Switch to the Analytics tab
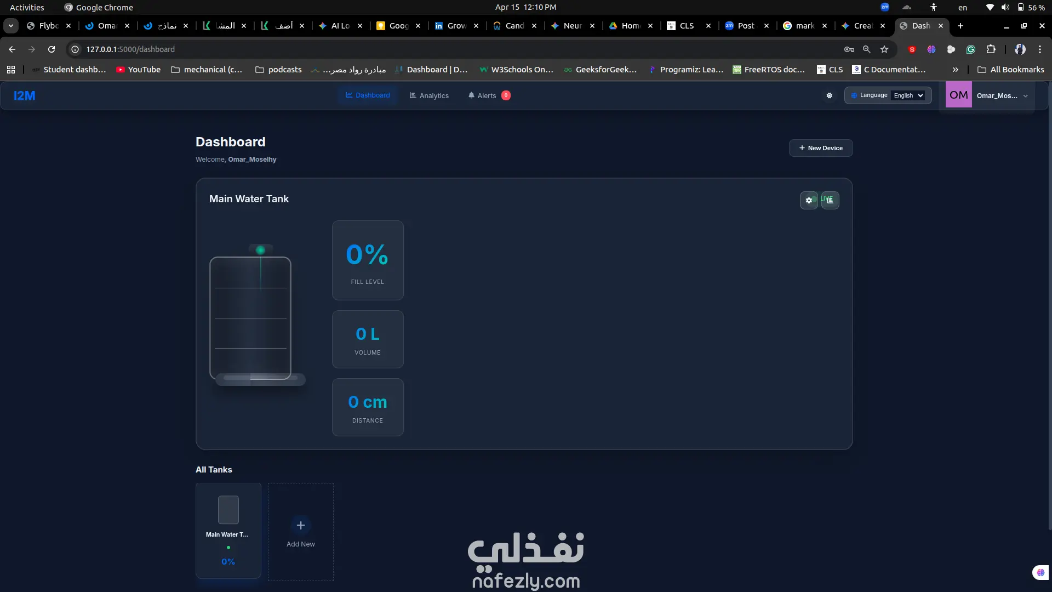Viewport: 1052px width, 592px height. point(429,95)
